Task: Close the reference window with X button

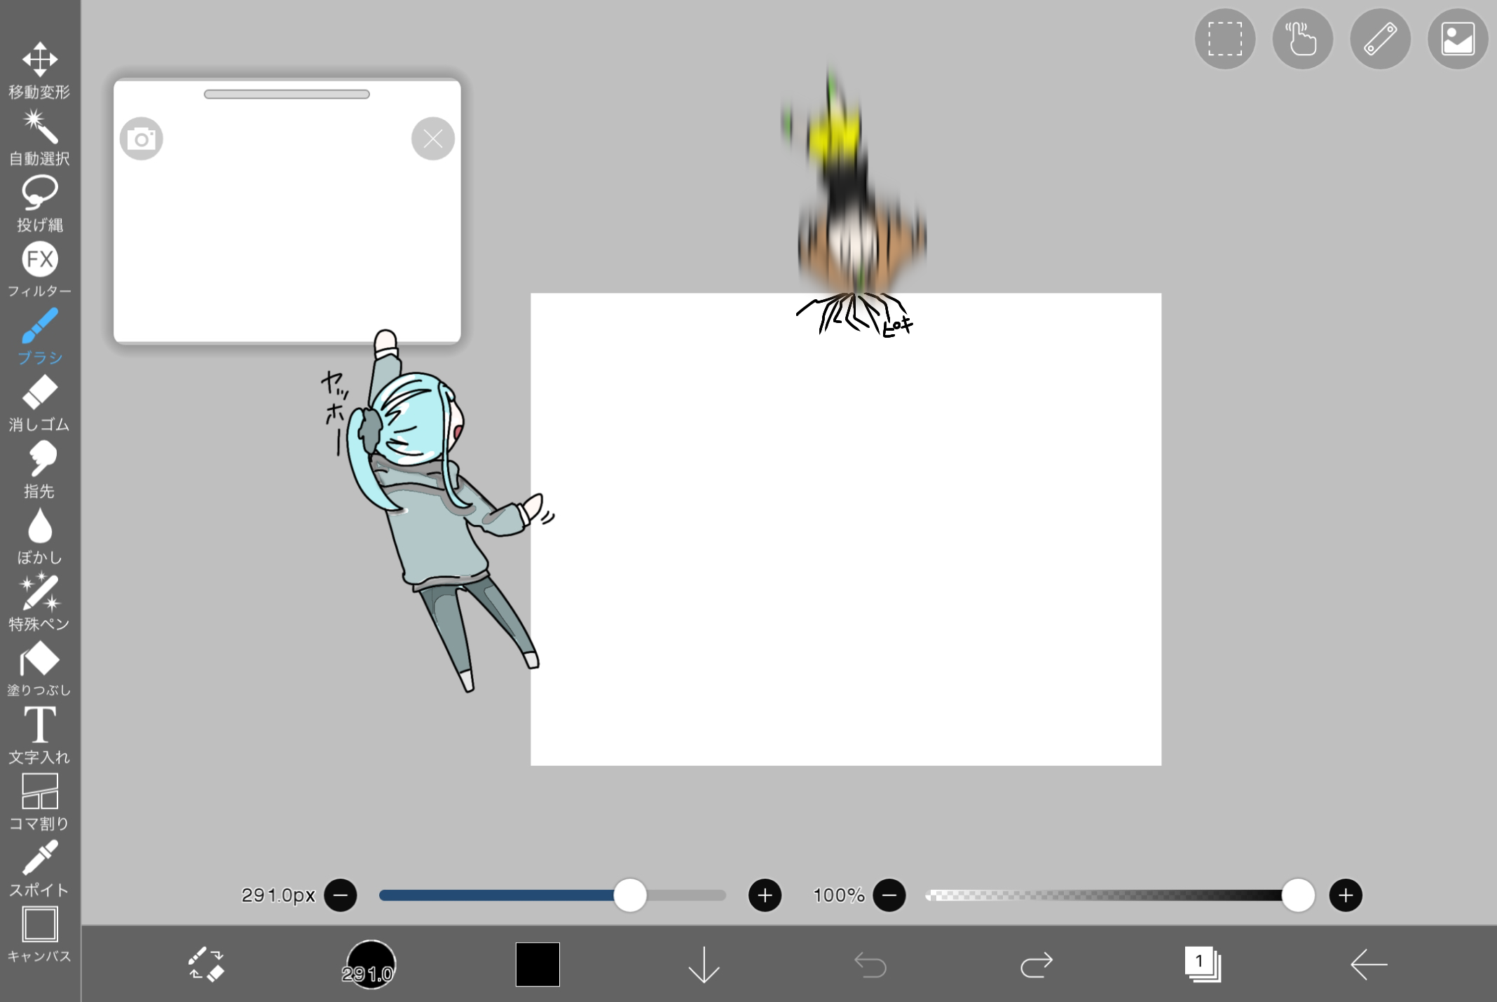Action: pyautogui.click(x=432, y=139)
